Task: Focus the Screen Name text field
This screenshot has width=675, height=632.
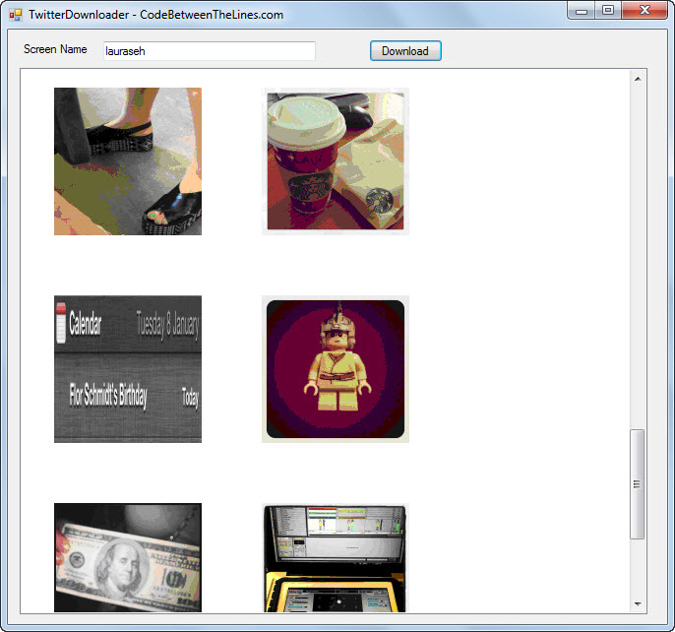Action: coord(210,51)
